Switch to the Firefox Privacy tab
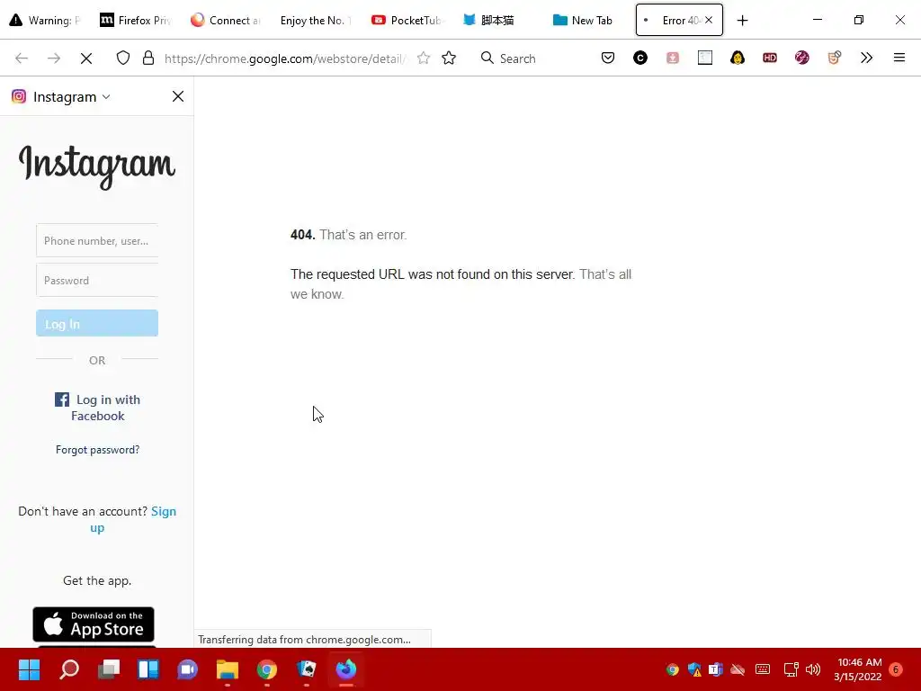The image size is (921, 691). pos(136,20)
